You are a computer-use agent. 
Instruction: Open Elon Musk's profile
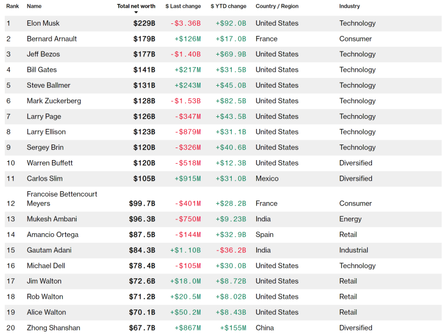pyautogui.click(x=43, y=23)
